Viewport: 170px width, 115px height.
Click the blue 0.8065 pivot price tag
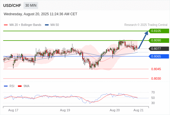159,56
